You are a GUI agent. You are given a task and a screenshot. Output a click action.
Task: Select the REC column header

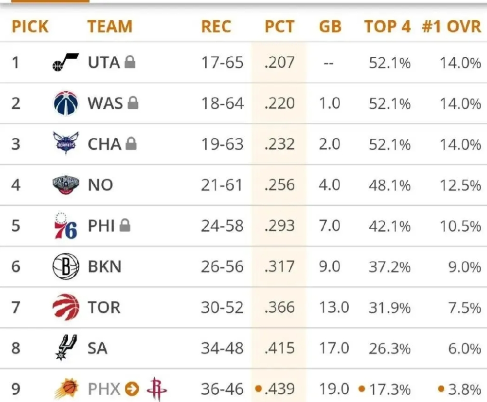coord(216,26)
